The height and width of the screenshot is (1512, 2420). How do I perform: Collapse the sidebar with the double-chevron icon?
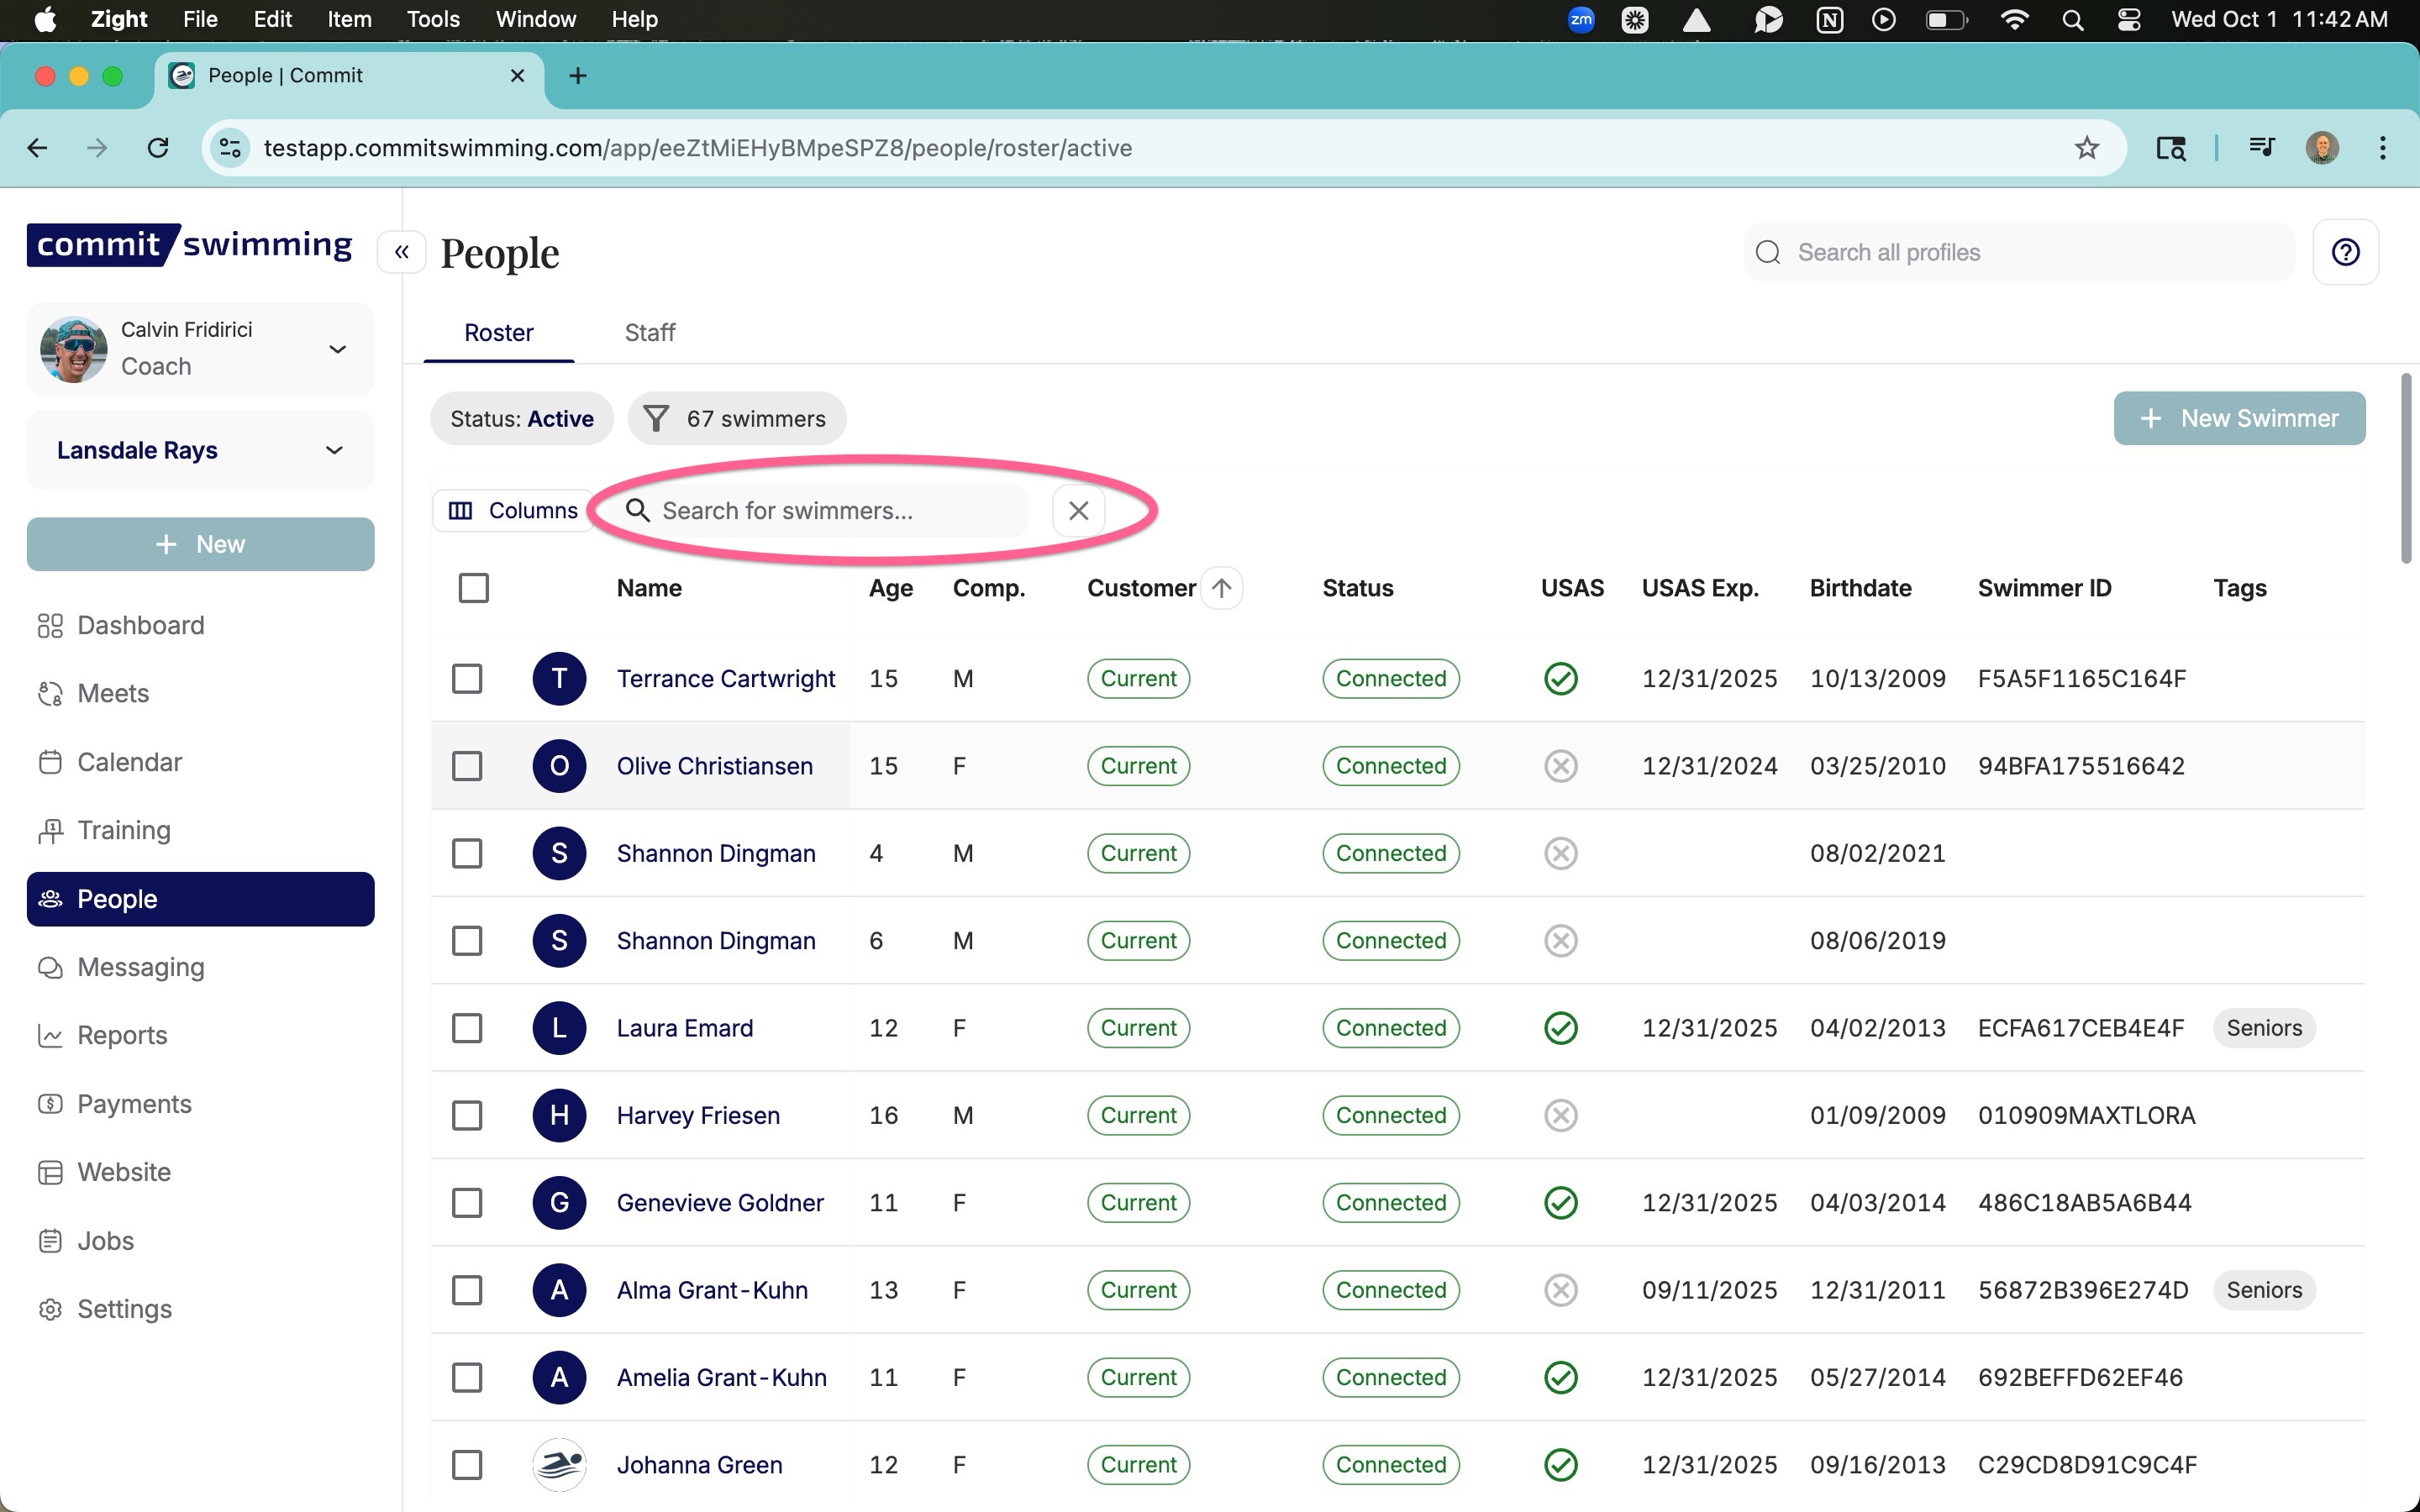point(401,252)
